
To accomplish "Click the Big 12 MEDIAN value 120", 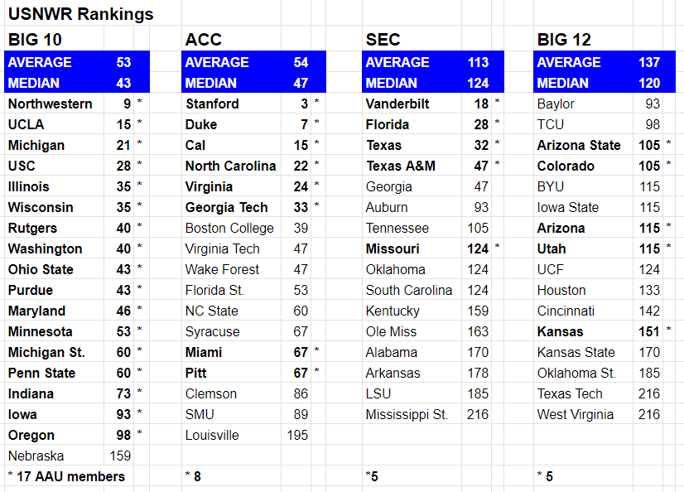I will tap(649, 83).
